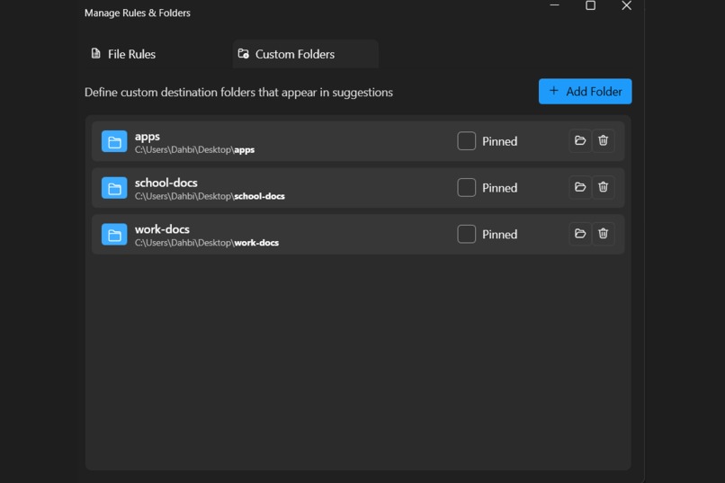The height and width of the screenshot is (483, 725).
Task: Click the Pinned label in work-docs row
Action: coord(500,235)
